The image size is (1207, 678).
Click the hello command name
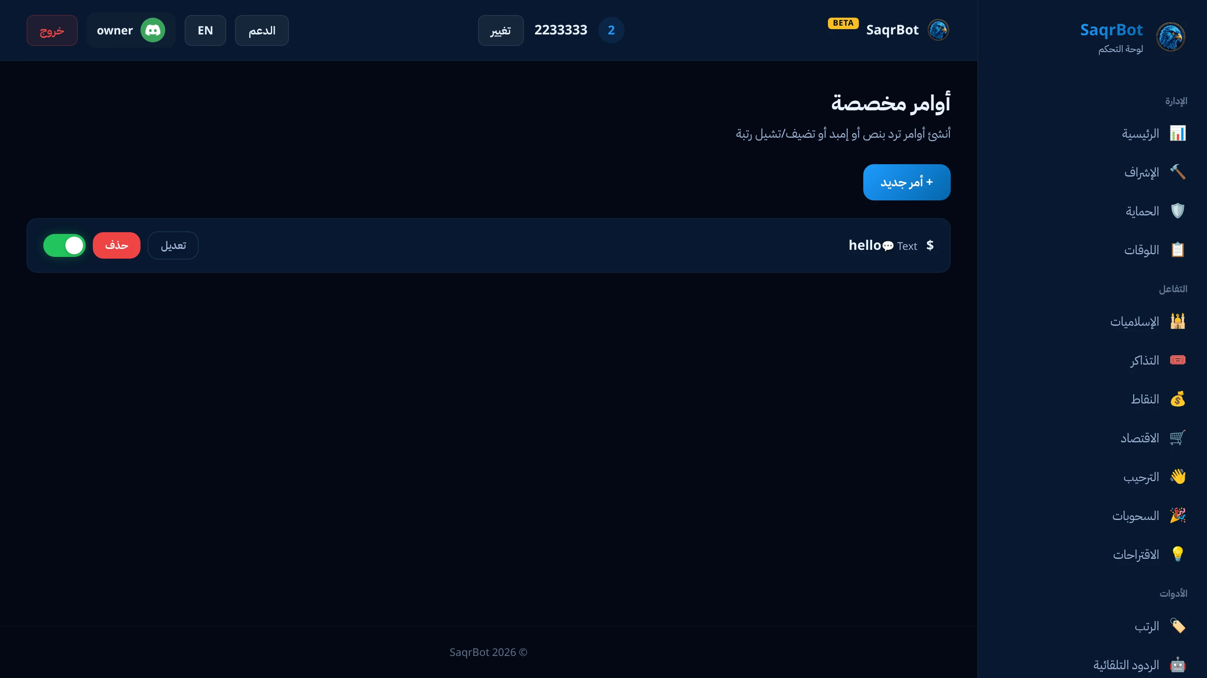coord(865,245)
